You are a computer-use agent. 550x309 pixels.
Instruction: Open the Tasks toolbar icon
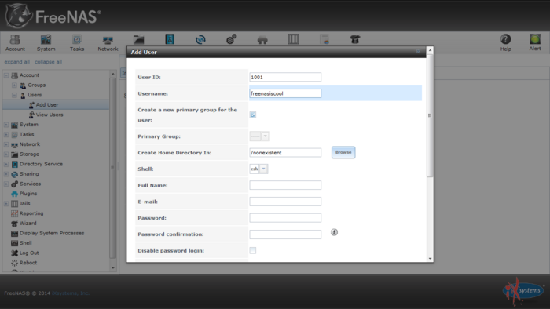tap(77, 42)
